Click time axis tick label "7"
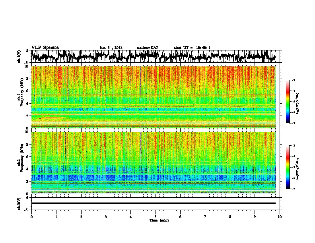This screenshot has height=243, width=315. 205,217
